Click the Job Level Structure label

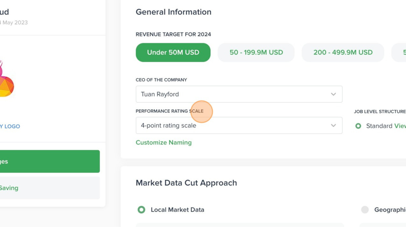[380, 111]
